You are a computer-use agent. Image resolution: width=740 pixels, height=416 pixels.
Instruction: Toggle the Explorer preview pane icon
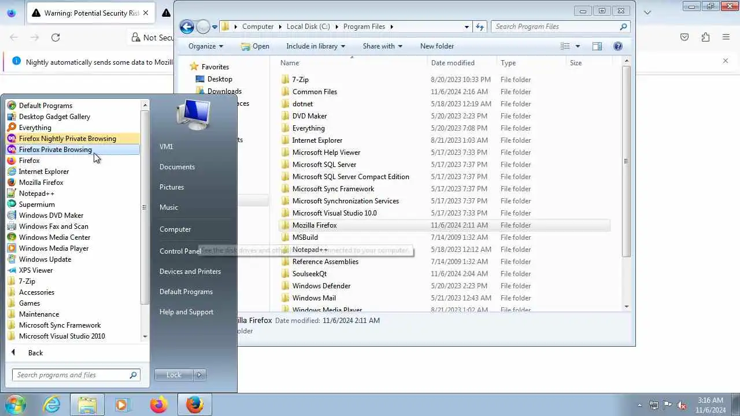[597, 46]
